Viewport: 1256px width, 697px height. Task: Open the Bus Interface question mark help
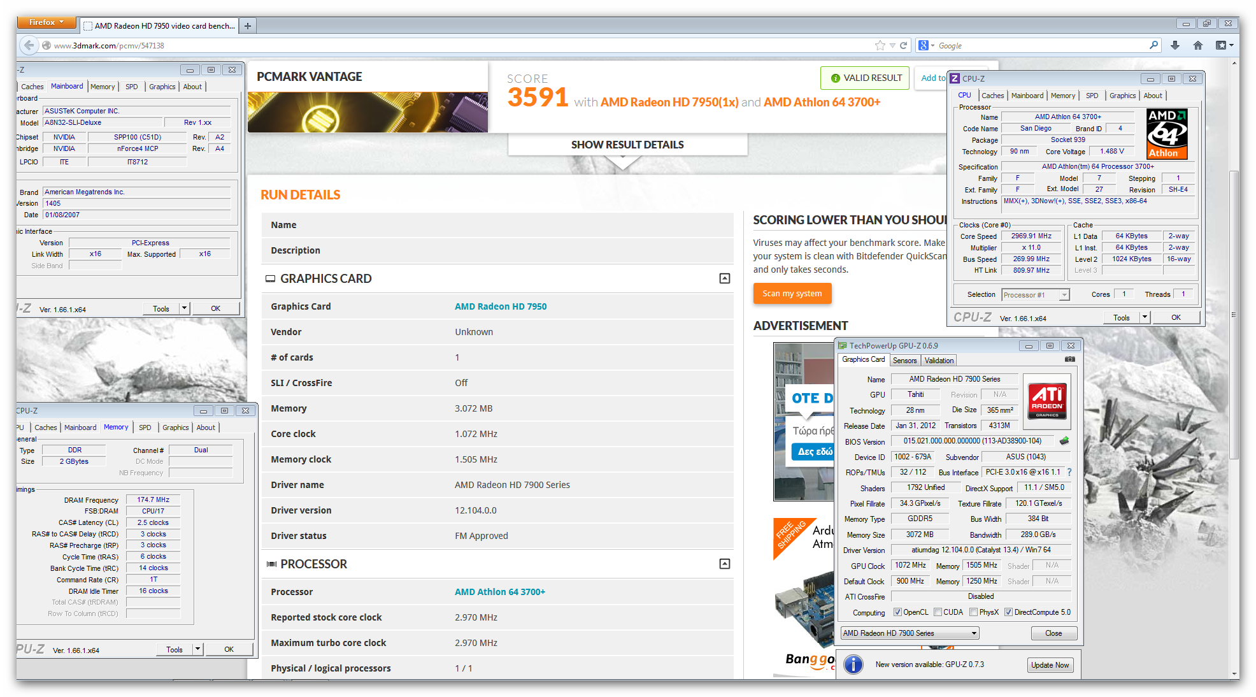1069,472
